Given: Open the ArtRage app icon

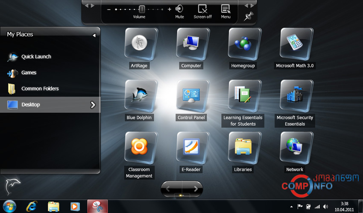Looking at the screenshot, I should click(x=141, y=44).
